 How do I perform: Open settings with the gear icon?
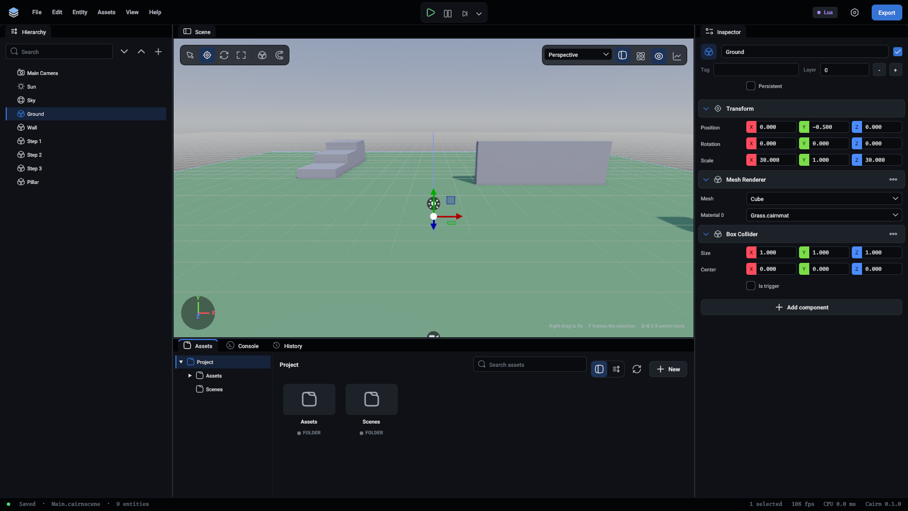point(855,12)
